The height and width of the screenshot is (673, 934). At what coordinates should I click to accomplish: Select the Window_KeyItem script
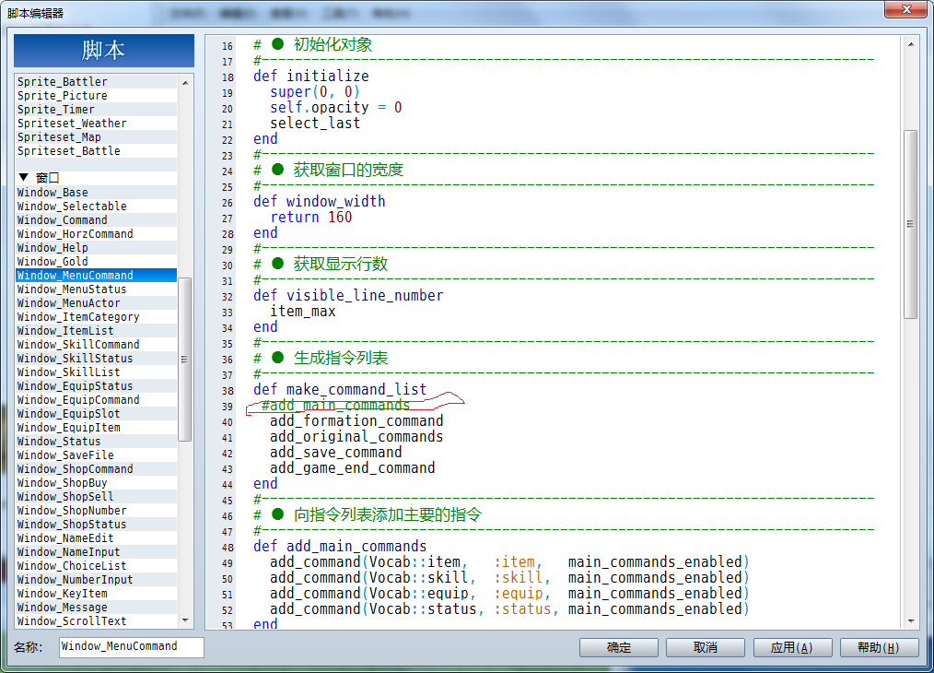[96, 593]
